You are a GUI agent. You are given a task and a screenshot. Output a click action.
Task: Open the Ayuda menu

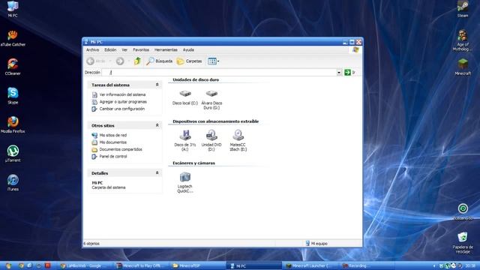pyautogui.click(x=188, y=49)
